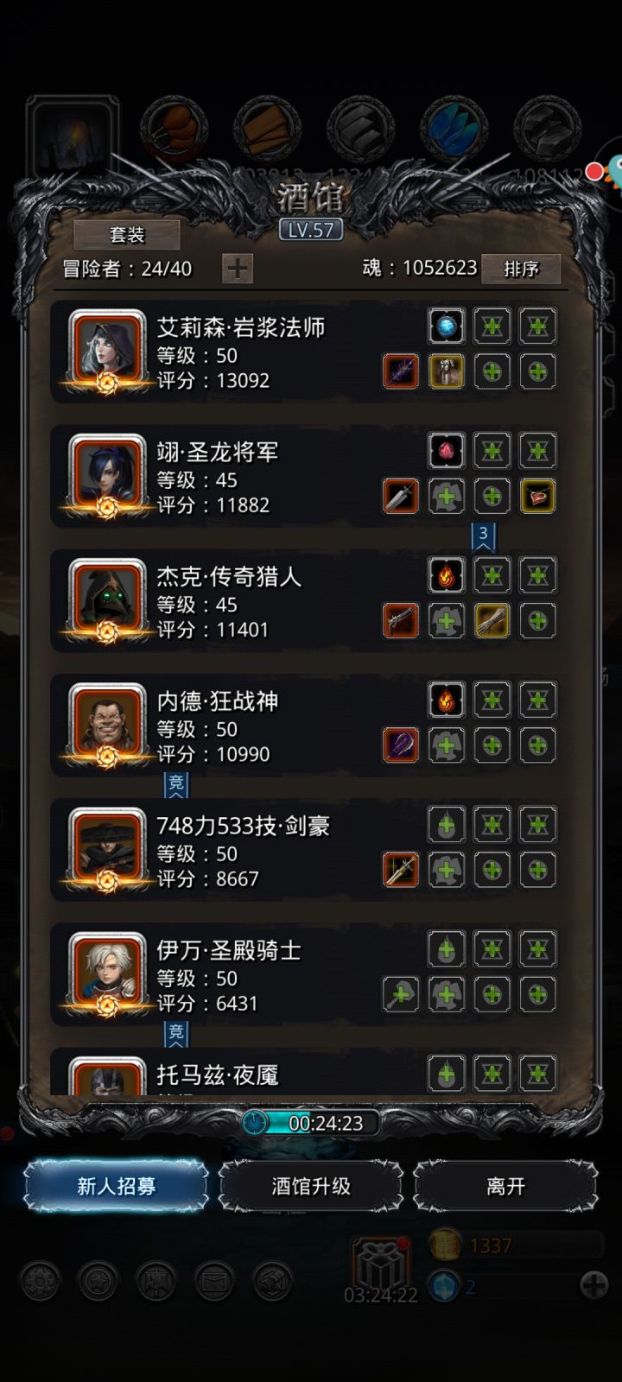This screenshot has height=1382, width=622.
Task: Open the 套装 set tab
Action: 127,234
